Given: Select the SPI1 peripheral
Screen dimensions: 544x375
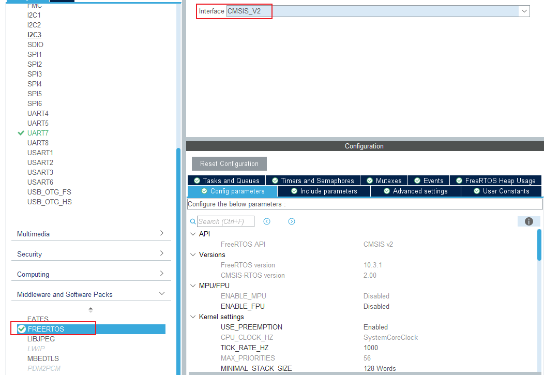Looking at the screenshot, I should [35, 54].
